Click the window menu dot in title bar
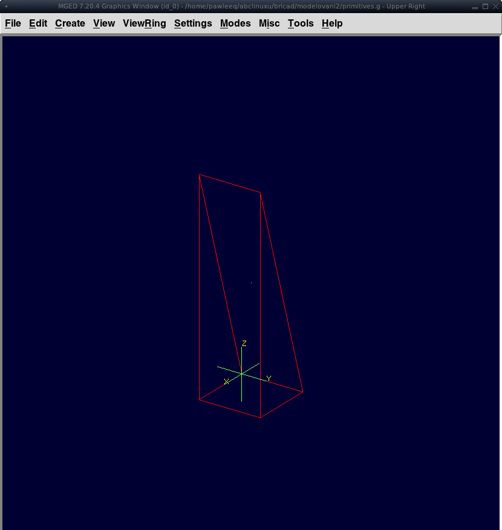The height and width of the screenshot is (530, 502). pyautogui.click(x=7, y=7)
